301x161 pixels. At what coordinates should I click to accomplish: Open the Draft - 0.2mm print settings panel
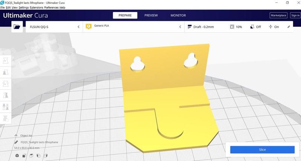click(x=239, y=27)
